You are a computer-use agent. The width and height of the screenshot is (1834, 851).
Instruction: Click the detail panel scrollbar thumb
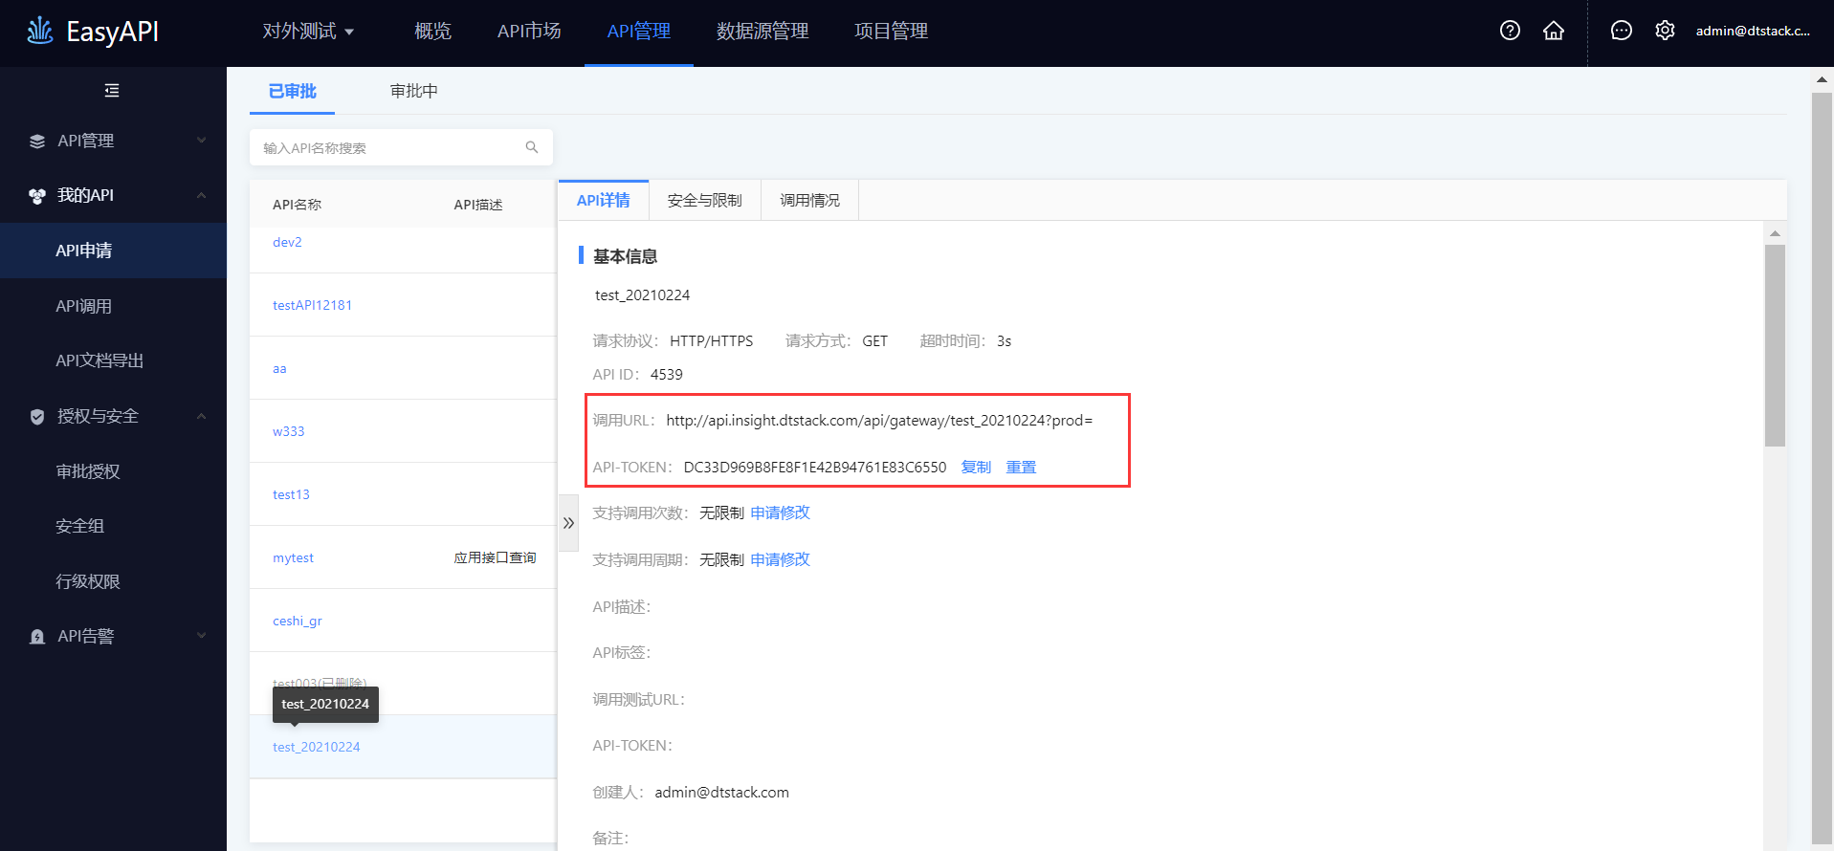(1775, 345)
